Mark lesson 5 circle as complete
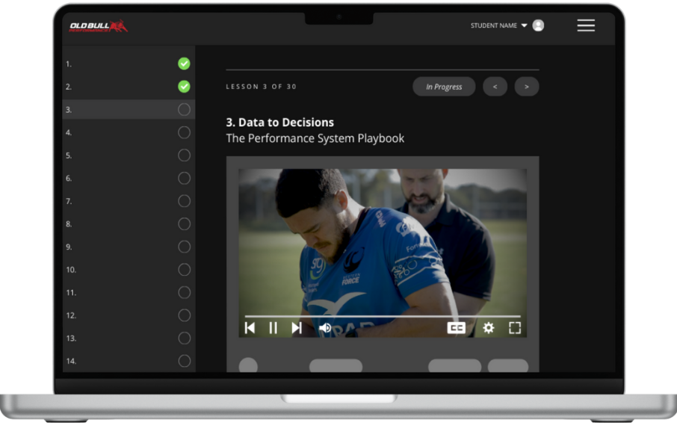The width and height of the screenshot is (677, 423). [184, 155]
